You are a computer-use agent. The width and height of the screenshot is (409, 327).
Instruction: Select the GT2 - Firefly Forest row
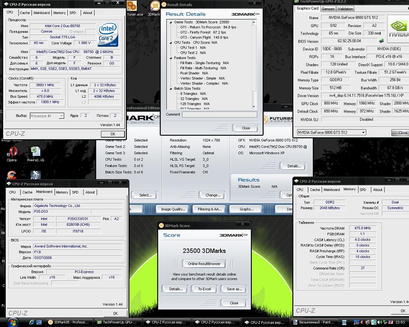click(x=203, y=33)
